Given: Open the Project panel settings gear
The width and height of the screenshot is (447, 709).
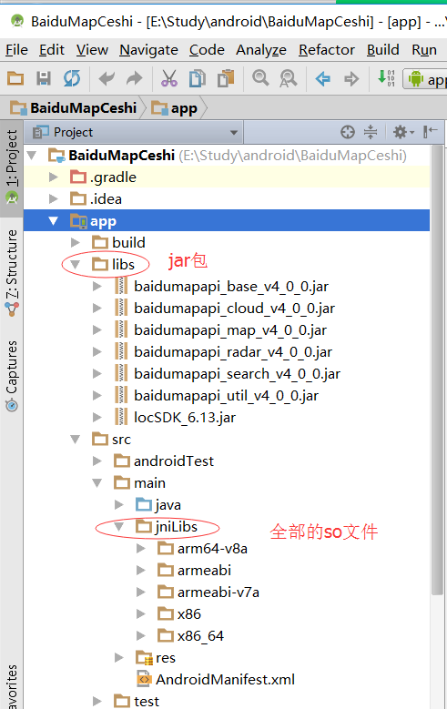Looking at the screenshot, I should tap(403, 132).
